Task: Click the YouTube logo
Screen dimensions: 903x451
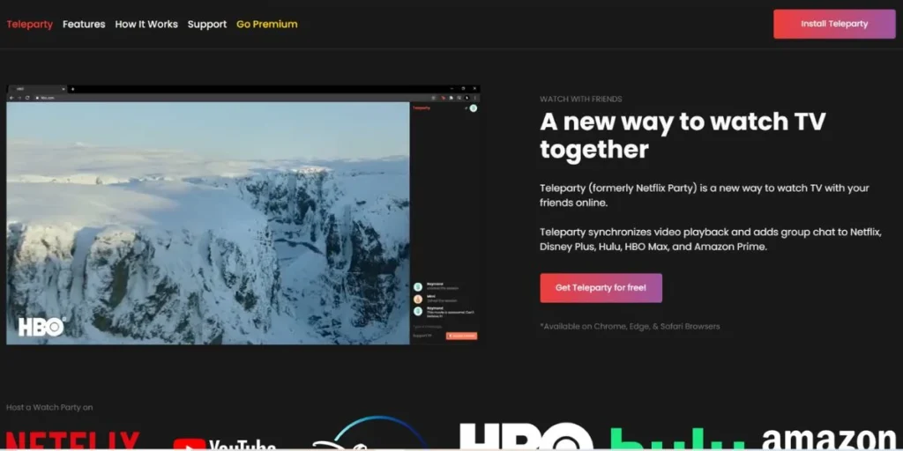Action: tap(225, 444)
